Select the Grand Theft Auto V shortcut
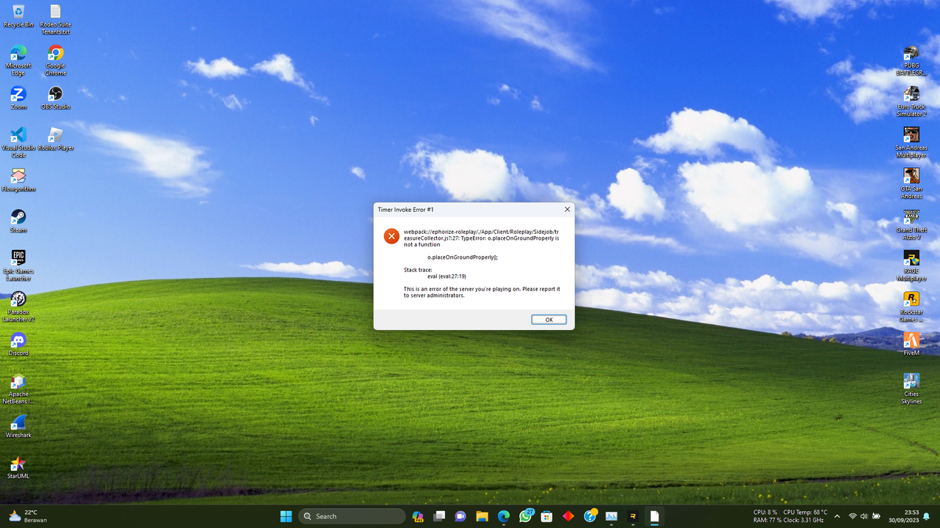 [911, 224]
